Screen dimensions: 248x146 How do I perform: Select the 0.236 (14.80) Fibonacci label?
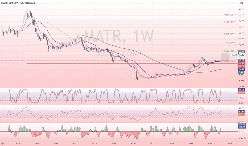coord(230,61)
